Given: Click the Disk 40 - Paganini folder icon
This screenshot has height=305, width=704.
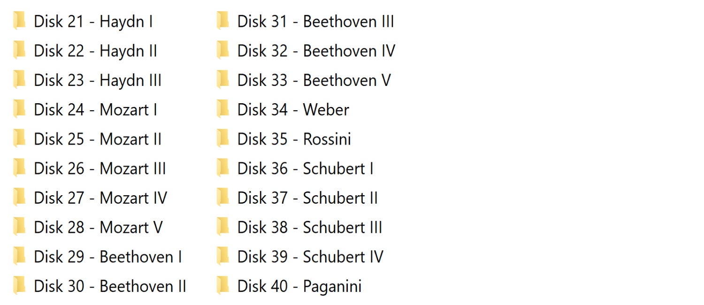Looking at the screenshot, I should 222,286.
